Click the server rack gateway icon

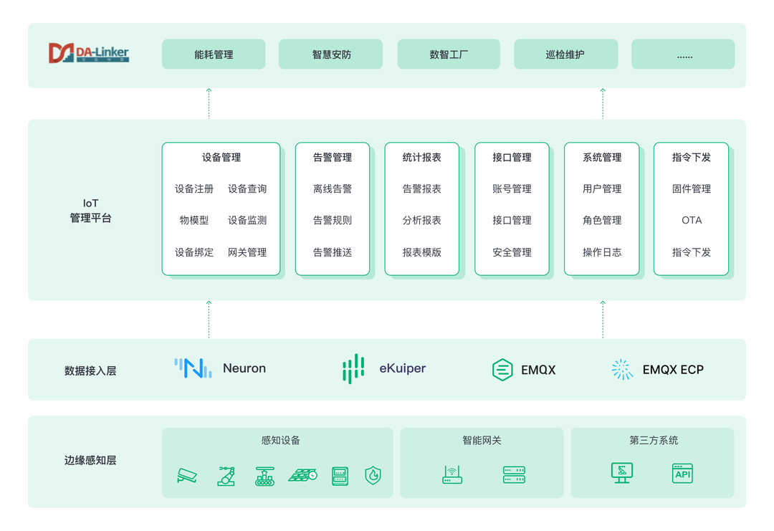click(x=514, y=474)
